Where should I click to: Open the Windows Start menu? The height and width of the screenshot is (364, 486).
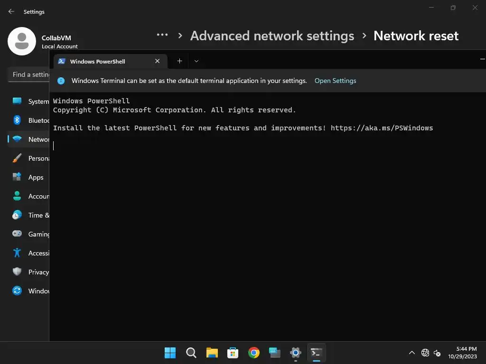click(170, 353)
